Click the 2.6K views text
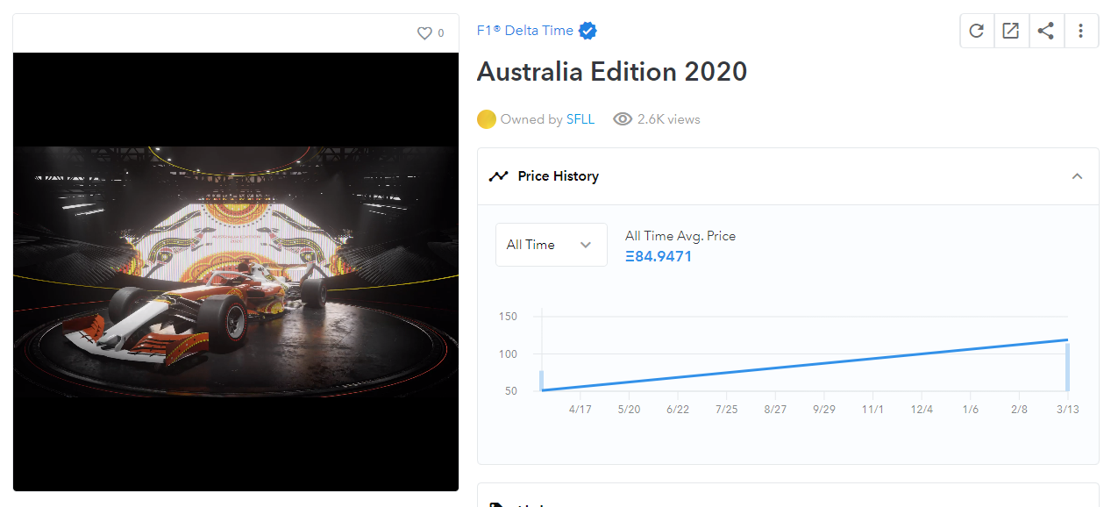1111x507 pixels. tap(668, 119)
